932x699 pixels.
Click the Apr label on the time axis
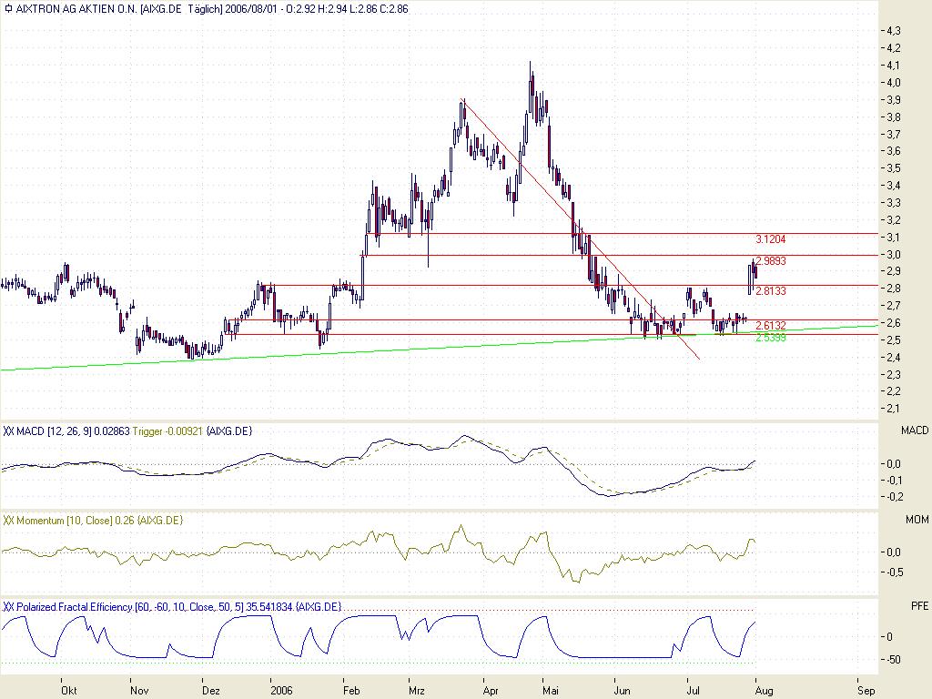tap(491, 690)
